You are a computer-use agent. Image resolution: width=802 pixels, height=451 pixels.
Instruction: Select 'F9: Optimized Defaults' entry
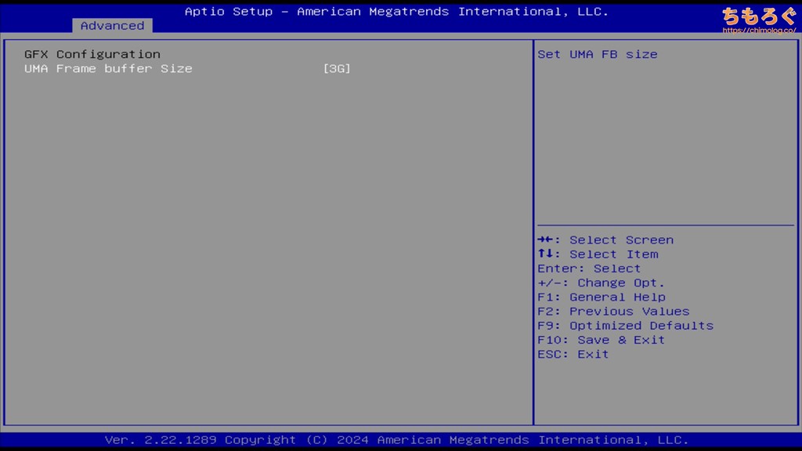[x=625, y=326]
